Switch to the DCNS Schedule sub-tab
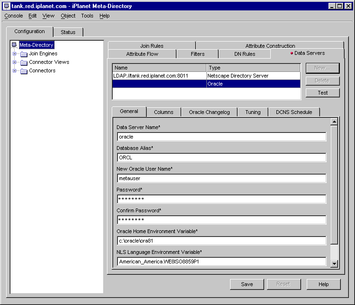This screenshot has height=305, width=355. pyautogui.click(x=294, y=112)
